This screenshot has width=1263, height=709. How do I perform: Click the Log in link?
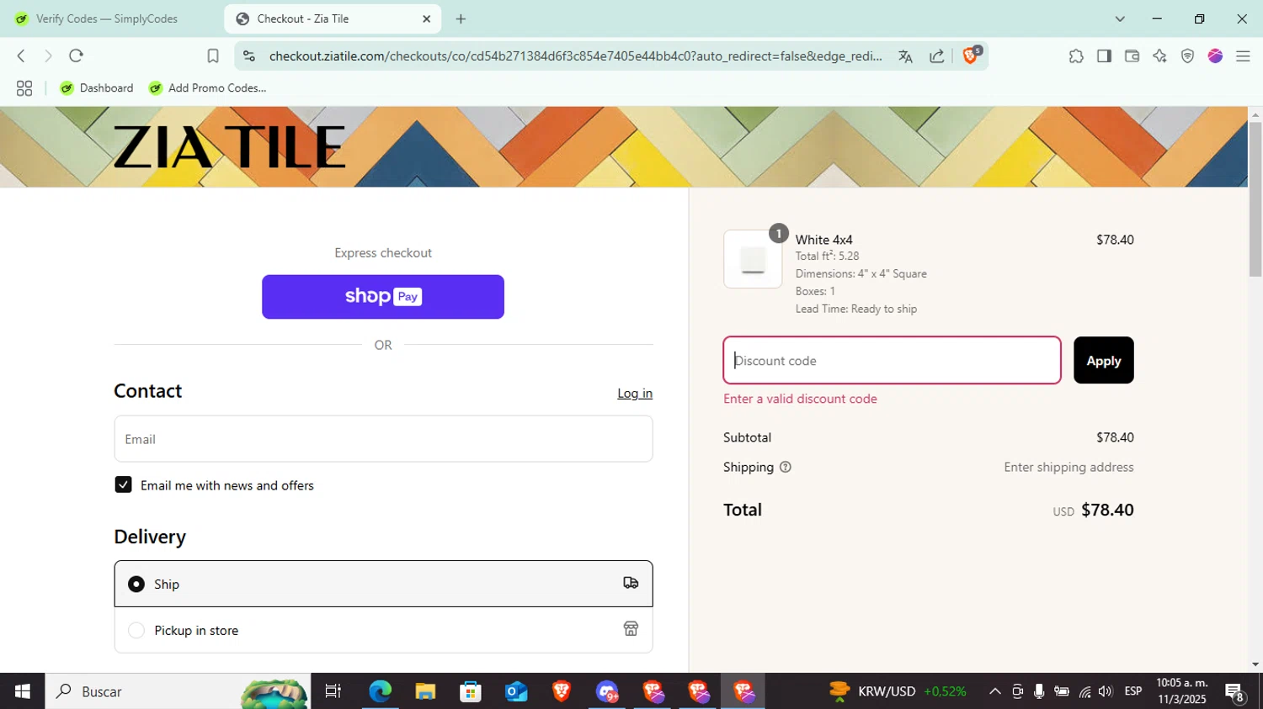[x=635, y=393]
